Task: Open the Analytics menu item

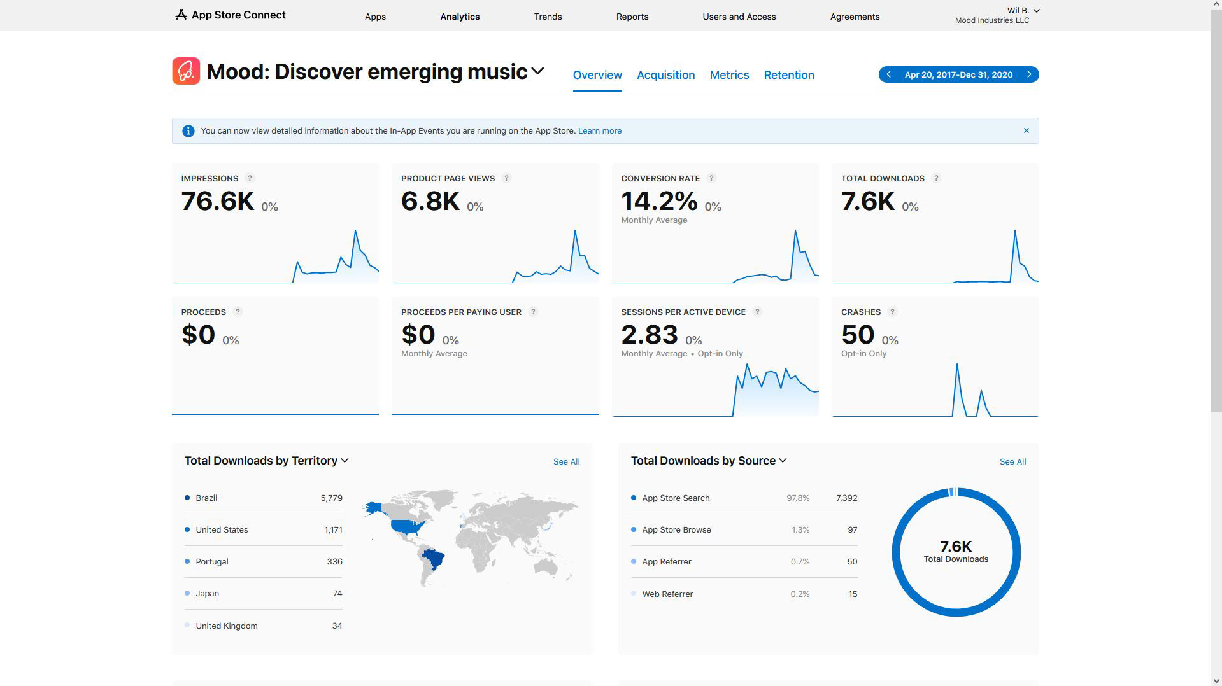Action: tap(460, 17)
